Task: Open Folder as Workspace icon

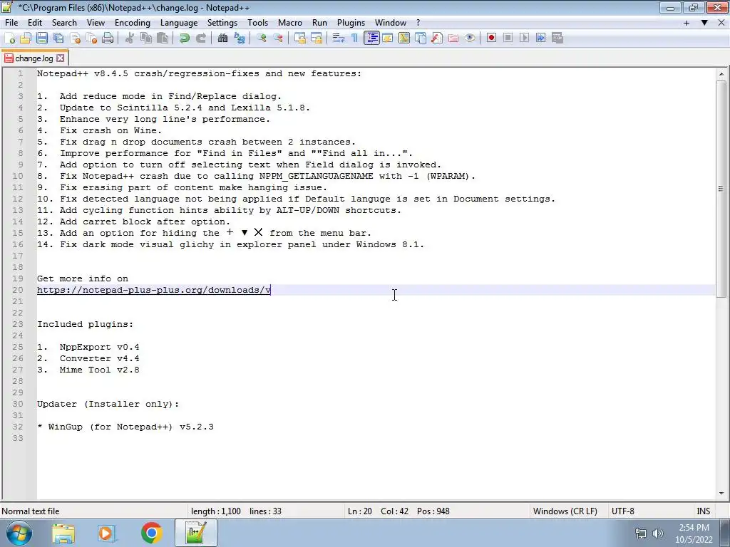Action: 453,38
